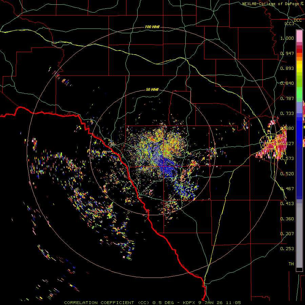The height and width of the screenshot is (305, 305).
Task: Pick the olive green band near 0.840
Action: (x=299, y=81)
